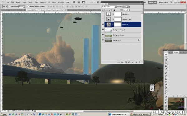Switch to the Painting workspace

[x=153, y=2]
